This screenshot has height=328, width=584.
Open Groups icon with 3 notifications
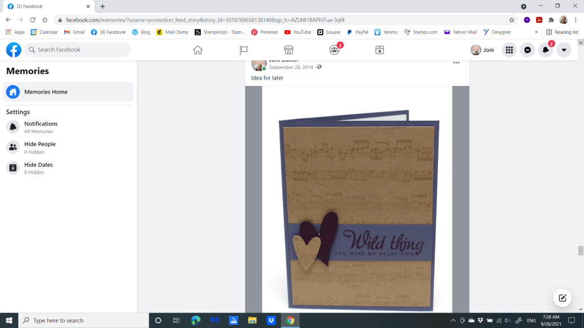click(335, 50)
